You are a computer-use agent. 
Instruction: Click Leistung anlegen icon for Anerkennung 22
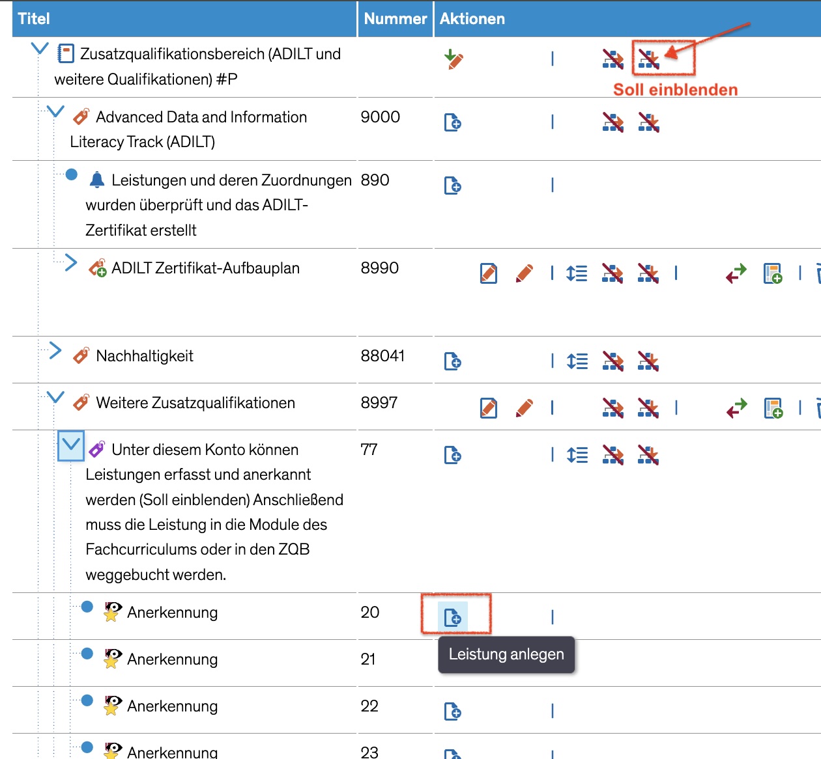pos(453,711)
